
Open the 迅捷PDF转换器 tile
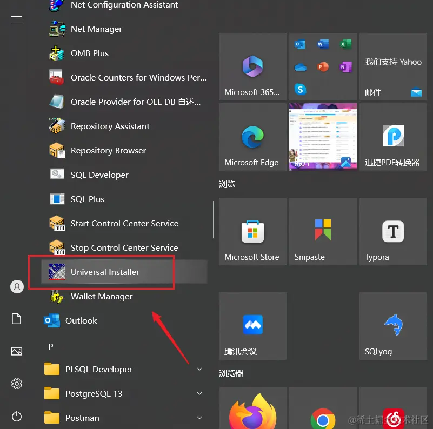pos(393,137)
